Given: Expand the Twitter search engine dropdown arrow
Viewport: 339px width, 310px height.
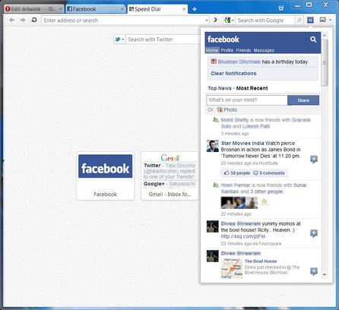Looking at the screenshot, I should tap(123, 40).
